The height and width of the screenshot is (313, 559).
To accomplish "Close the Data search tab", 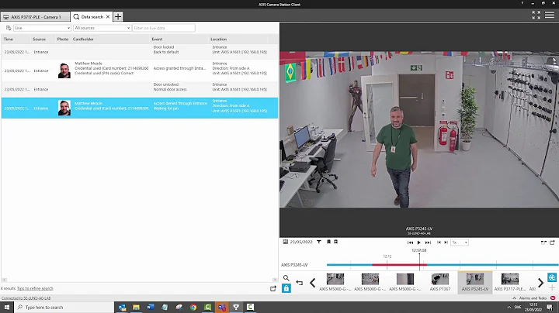I will coord(108,17).
